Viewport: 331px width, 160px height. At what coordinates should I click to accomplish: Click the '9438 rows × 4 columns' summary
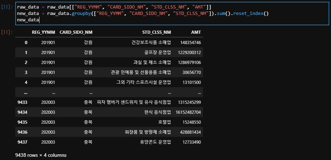coord(41,155)
